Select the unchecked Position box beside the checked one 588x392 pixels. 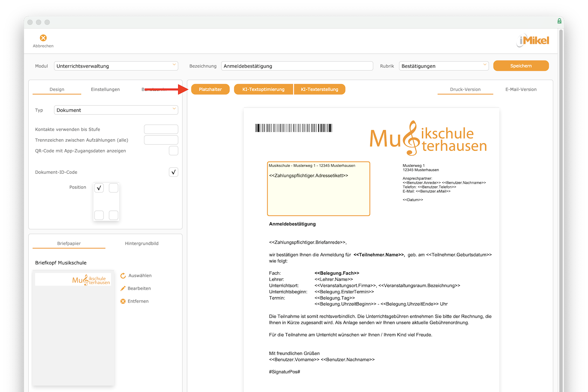tap(114, 188)
